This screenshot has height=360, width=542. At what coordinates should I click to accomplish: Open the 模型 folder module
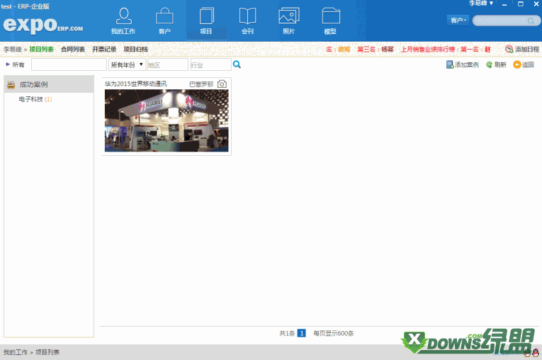pos(330,21)
